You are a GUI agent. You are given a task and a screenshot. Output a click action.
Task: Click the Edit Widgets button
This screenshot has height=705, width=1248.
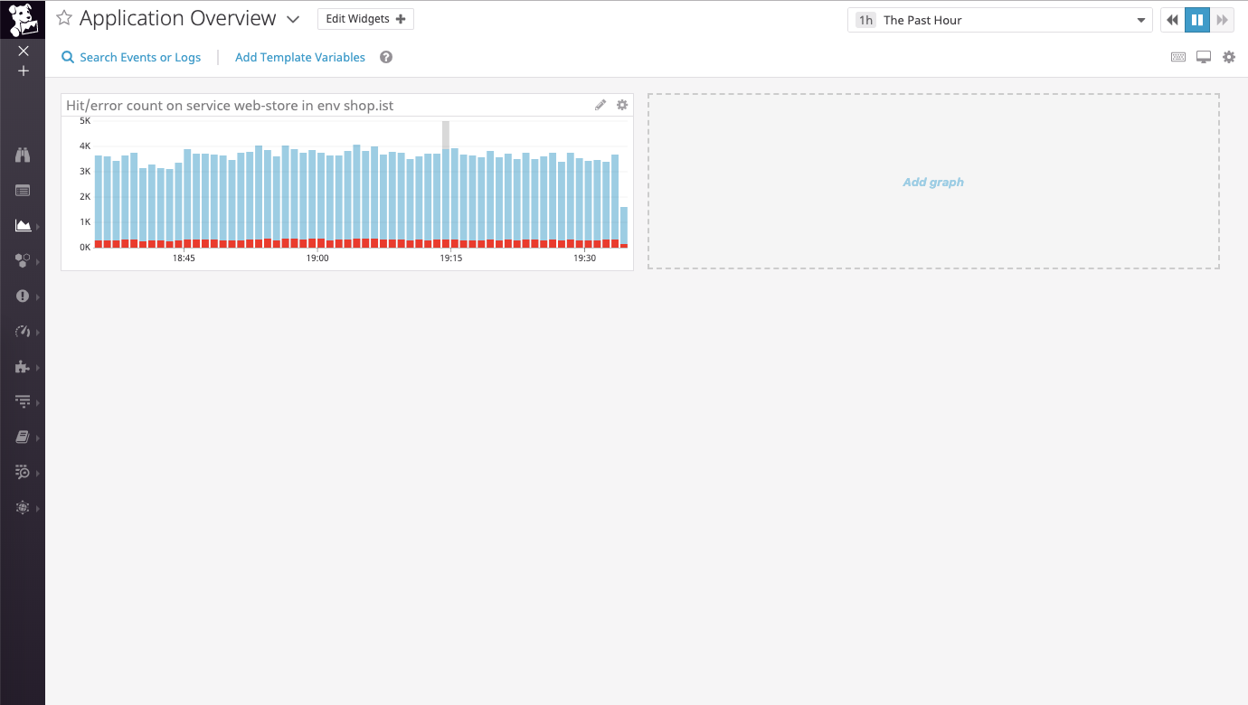[x=365, y=19]
